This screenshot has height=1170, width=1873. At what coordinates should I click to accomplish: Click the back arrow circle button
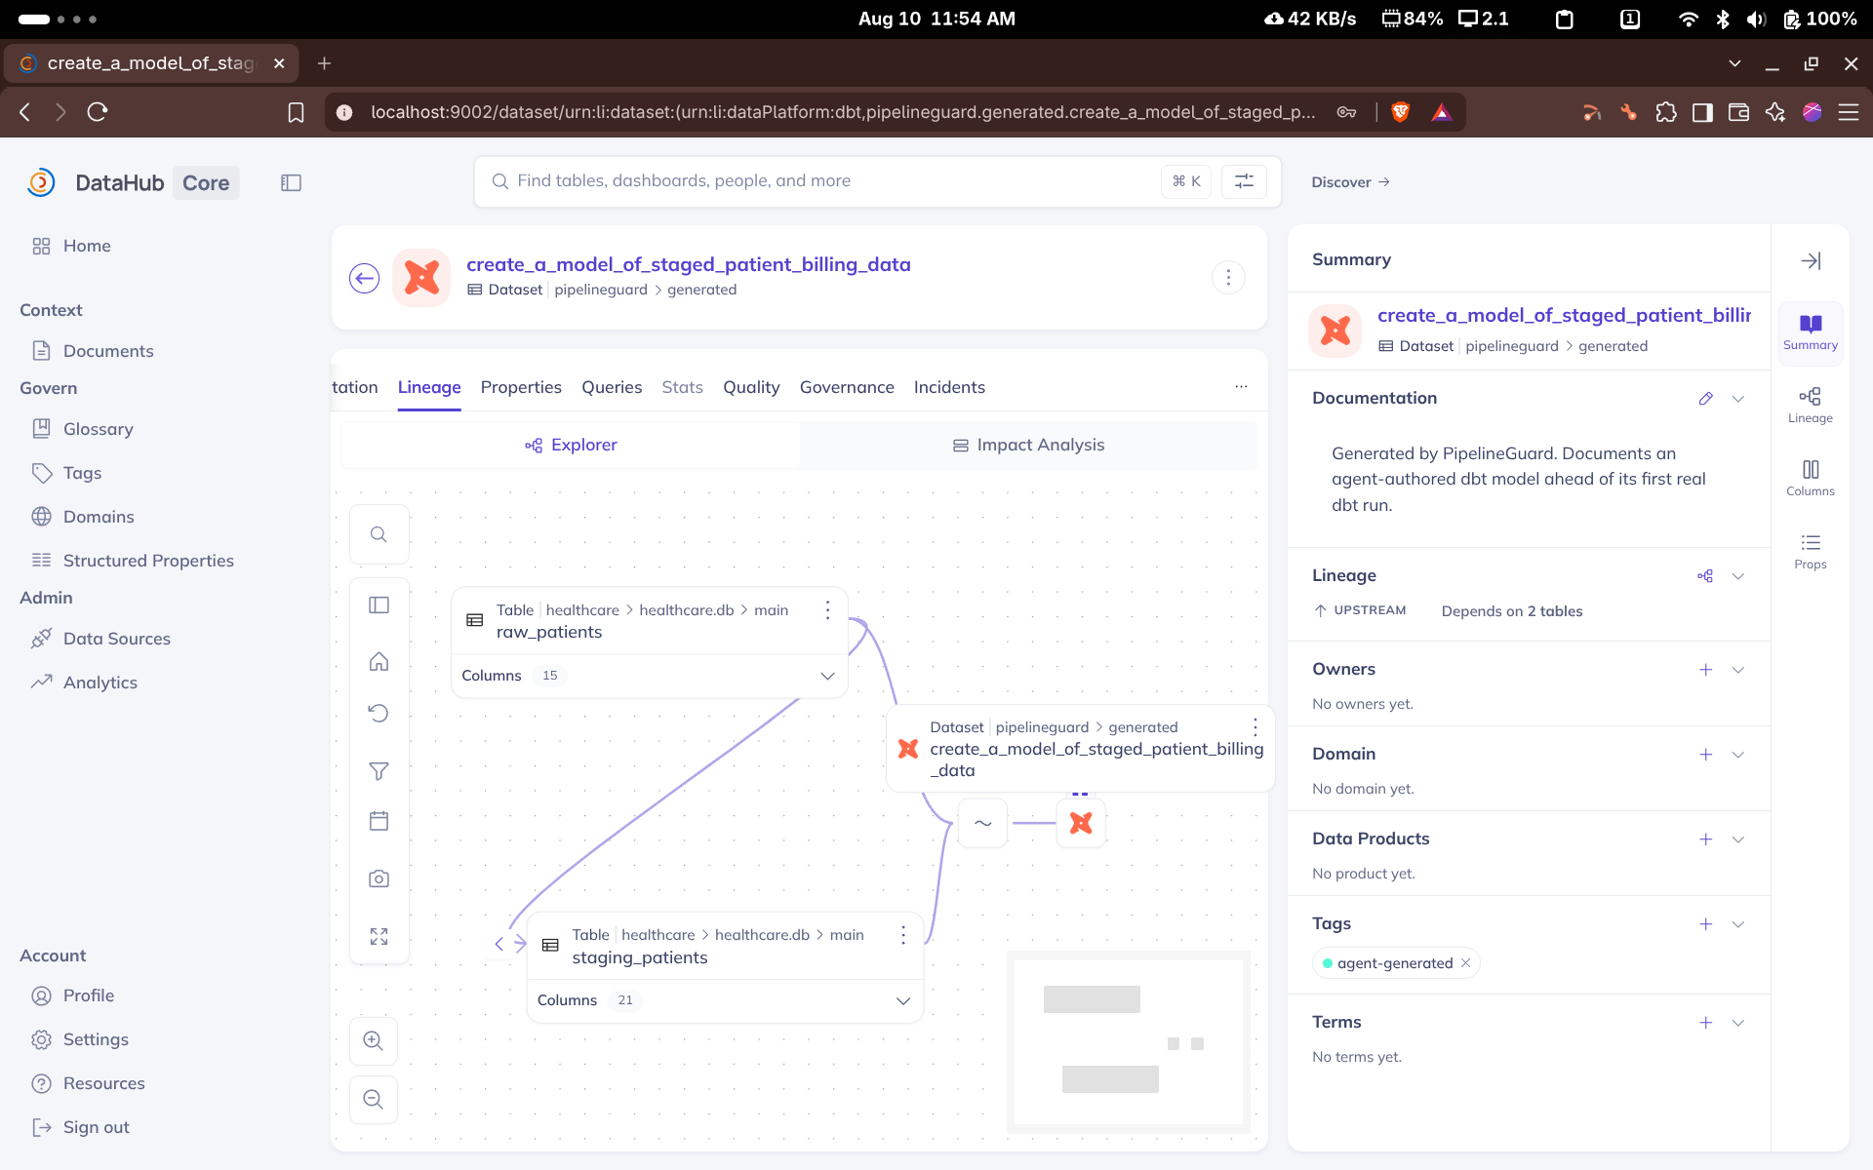click(x=364, y=278)
